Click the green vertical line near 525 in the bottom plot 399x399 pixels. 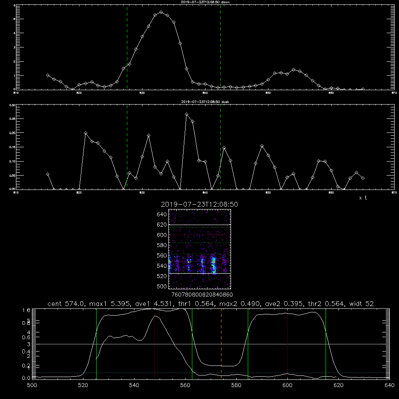click(97, 344)
